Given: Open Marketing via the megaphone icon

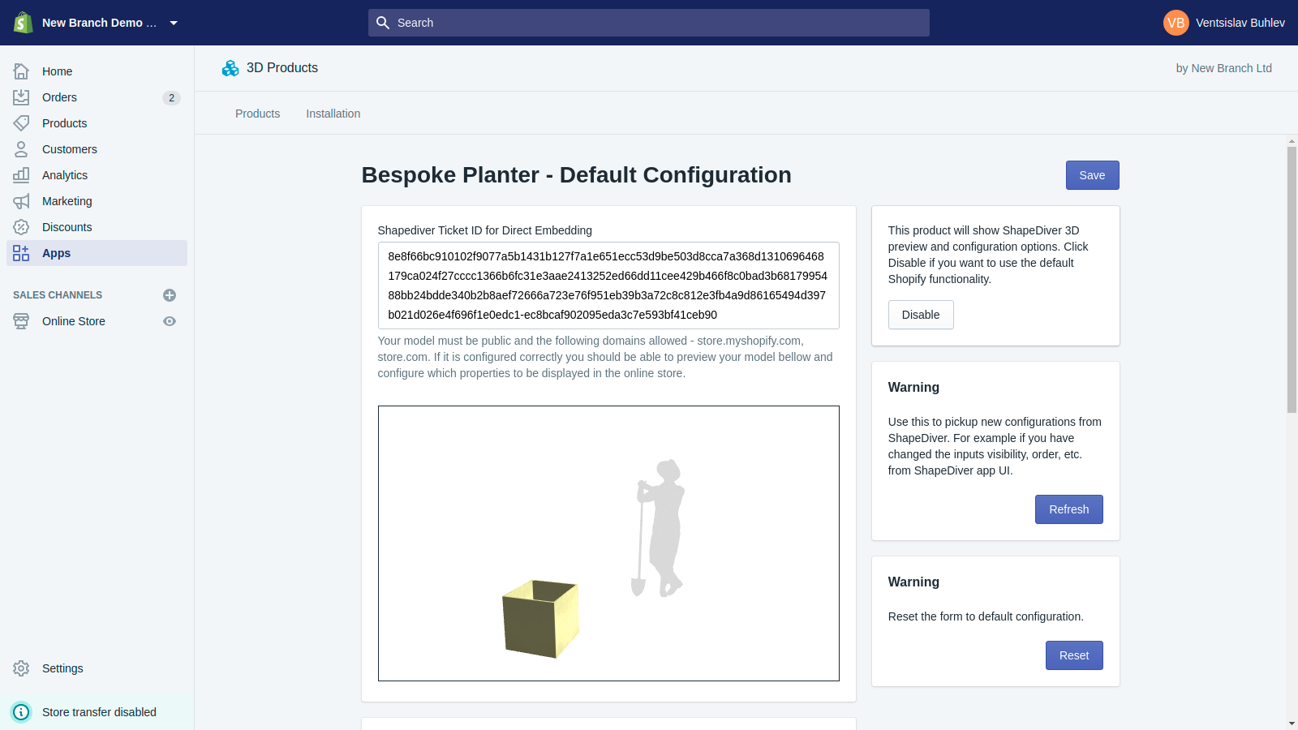Looking at the screenshot, I should (21, 201).
